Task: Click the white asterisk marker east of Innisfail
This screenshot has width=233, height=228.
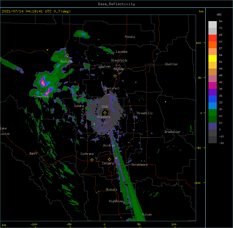Action: pos(136,82)
